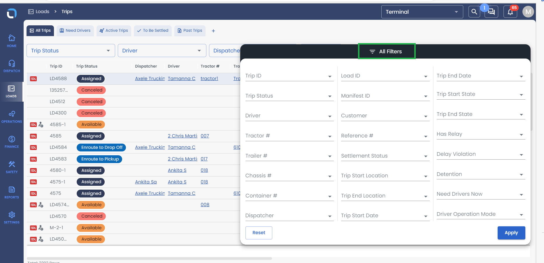Expand the Trip End Date filter
This screenshot has height=263, width=544.
(480, 76)
